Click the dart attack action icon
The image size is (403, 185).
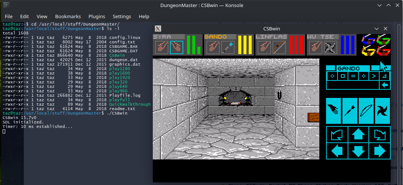350,111
